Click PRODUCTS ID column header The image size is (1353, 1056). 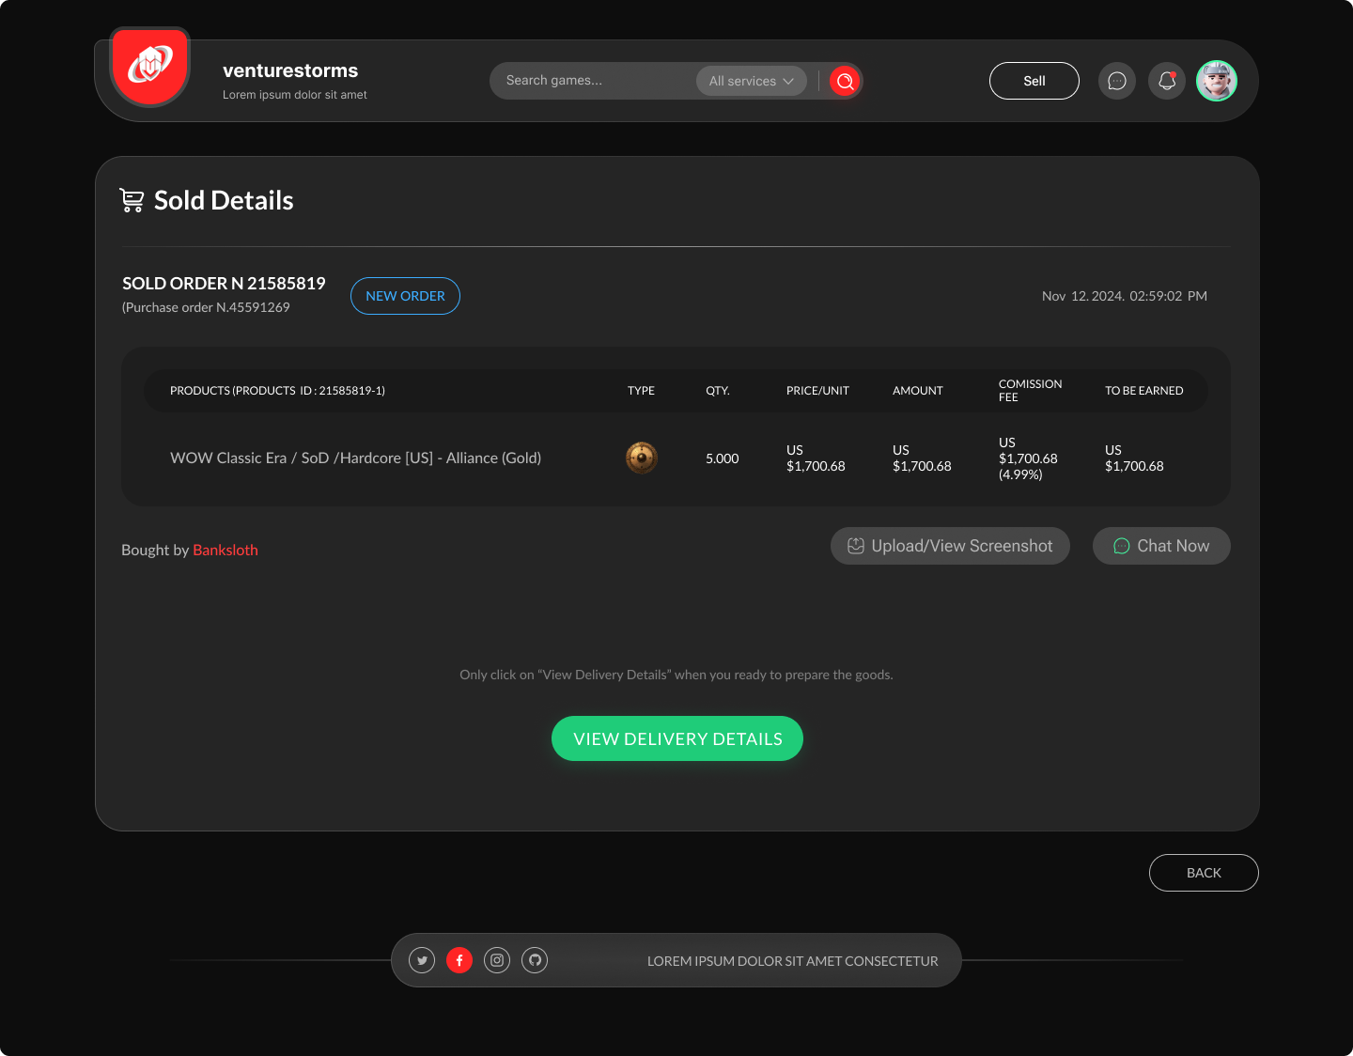277,391
